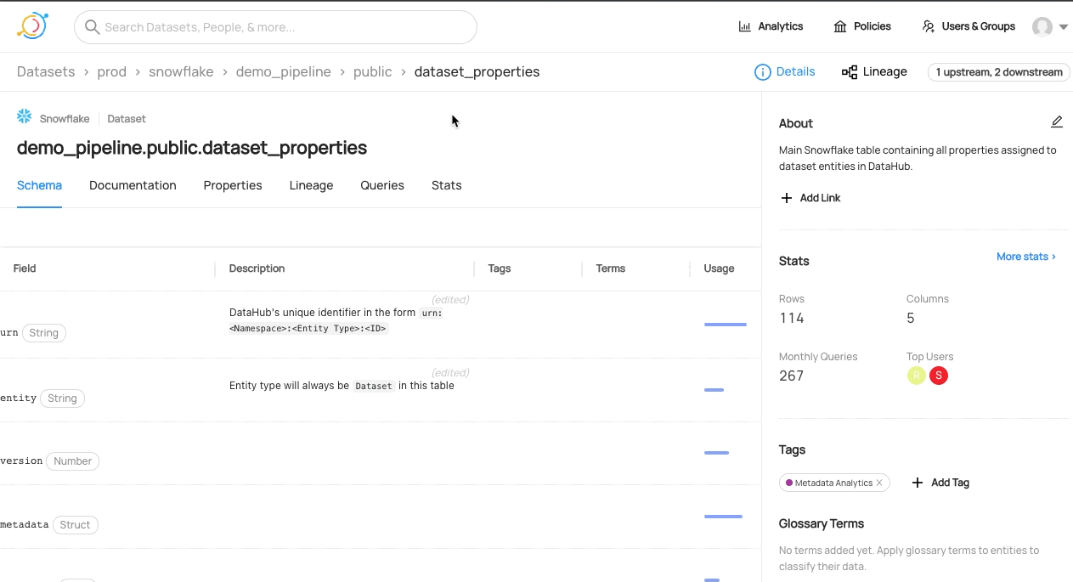Viewport: 1073px width, 582px height.
Task: Click the String type badge for urn
Action: (x=44, y=333)
